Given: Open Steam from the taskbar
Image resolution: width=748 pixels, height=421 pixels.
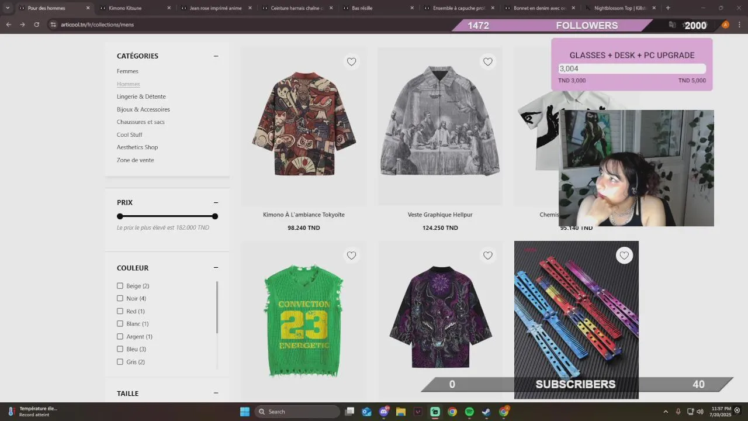Looking at the screenshot, I should pos(486,412).
